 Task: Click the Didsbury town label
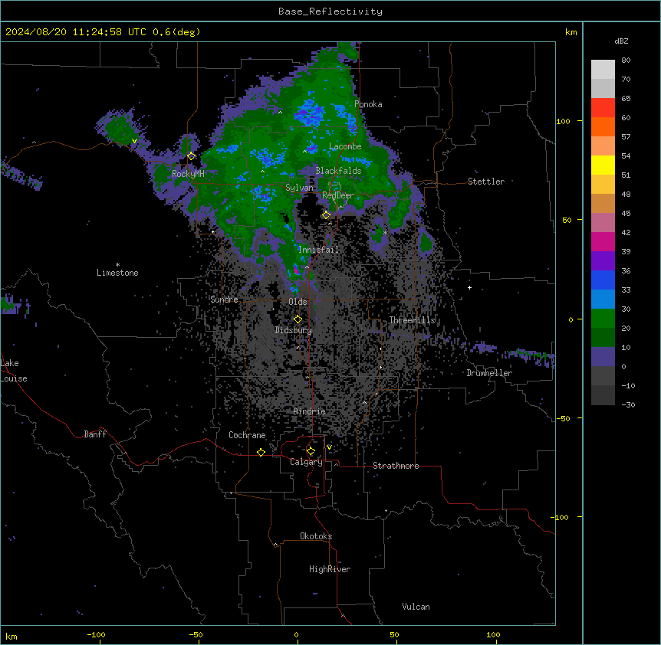click(x=294, y=330)
